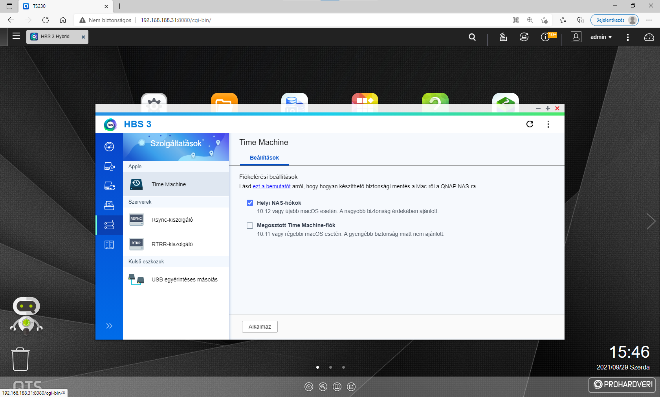The height and width of the screenshot is (397, 660).
Task: Expand the admin user dropdown
Action: [601, 37]
